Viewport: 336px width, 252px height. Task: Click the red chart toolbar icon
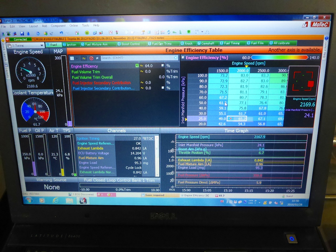click(111, 32)
